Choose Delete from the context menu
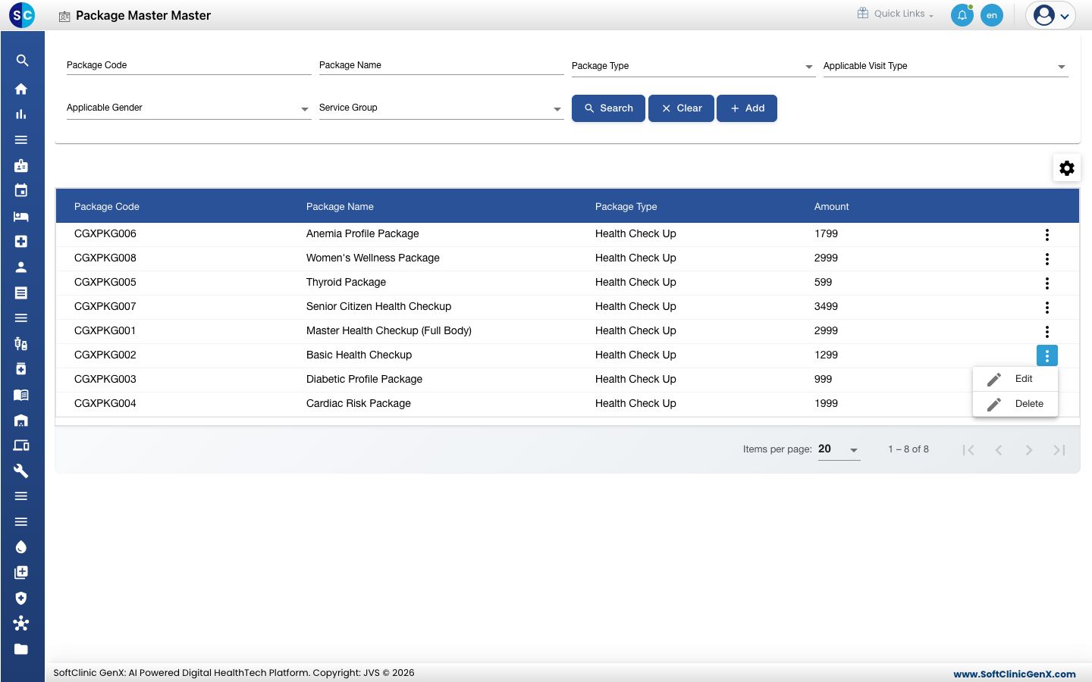Screen dimensions: 1092x682 (1015, 404)
